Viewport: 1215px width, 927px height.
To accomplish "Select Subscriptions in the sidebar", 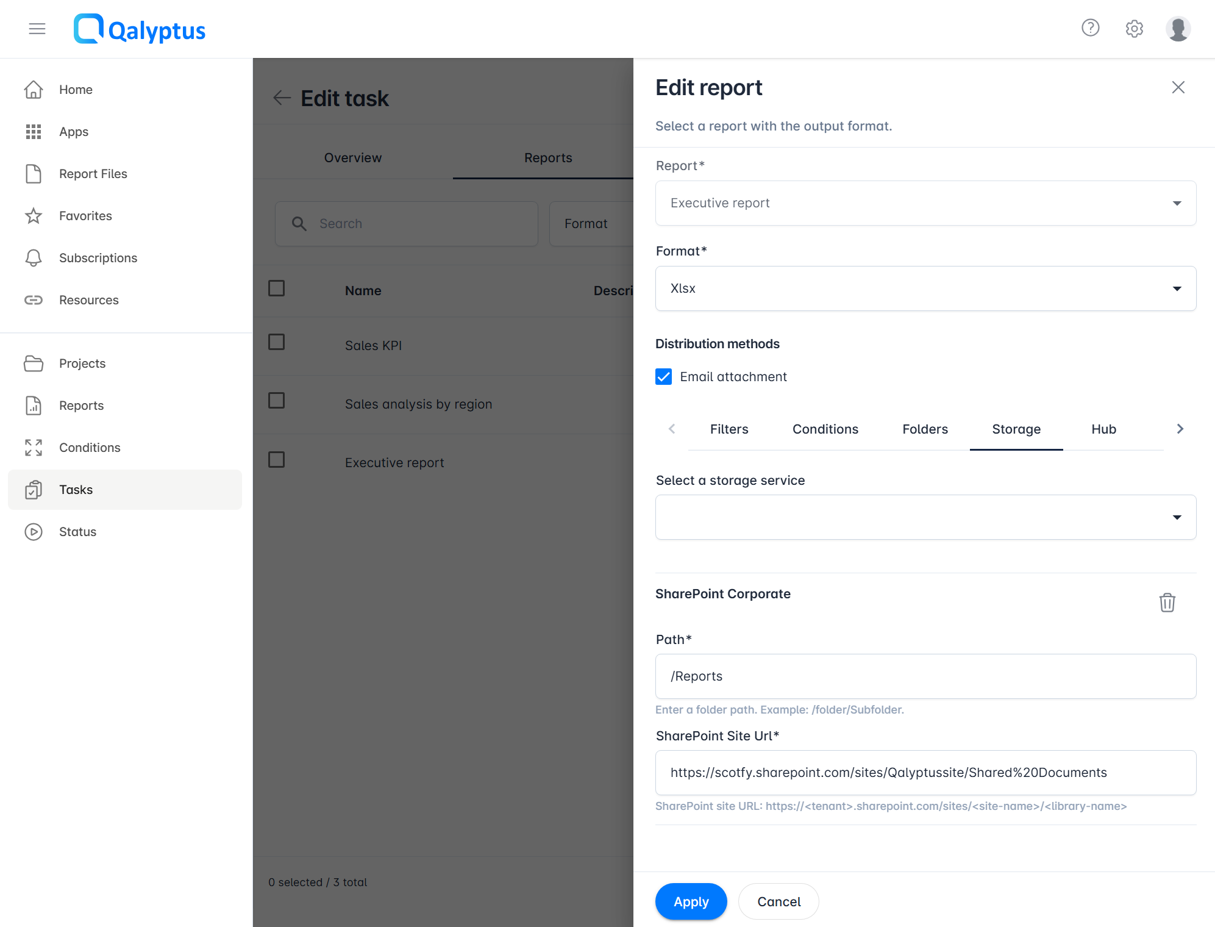I will pos(98,257).
